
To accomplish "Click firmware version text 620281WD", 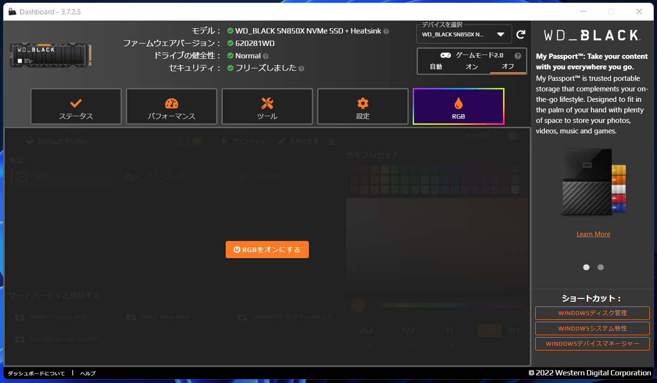I will [255, 44].
